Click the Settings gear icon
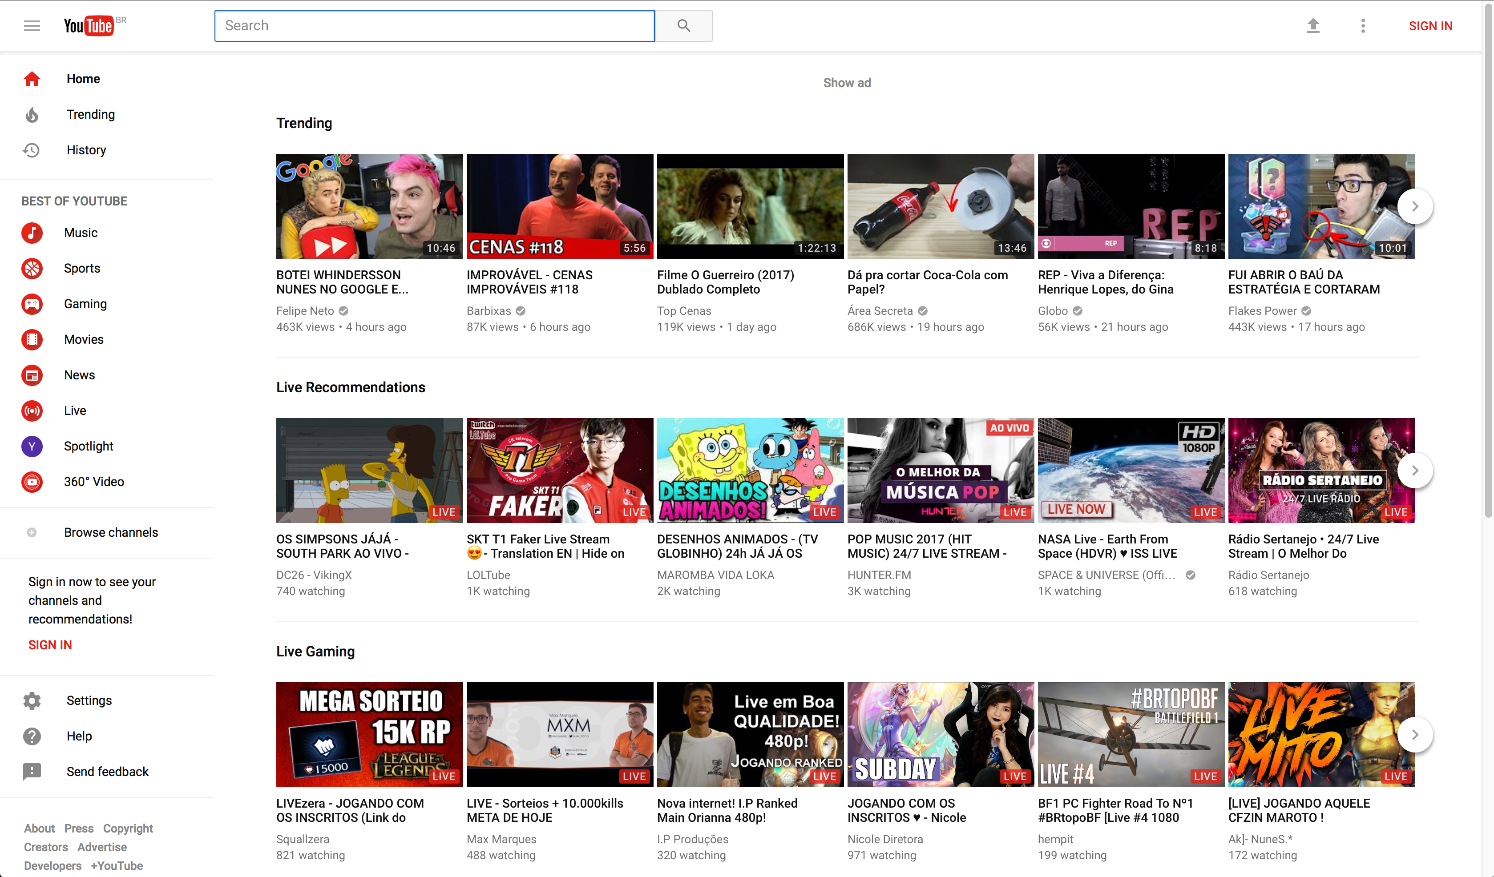The height and width of the screenshot is (877, 1494). tap(32, 700)
